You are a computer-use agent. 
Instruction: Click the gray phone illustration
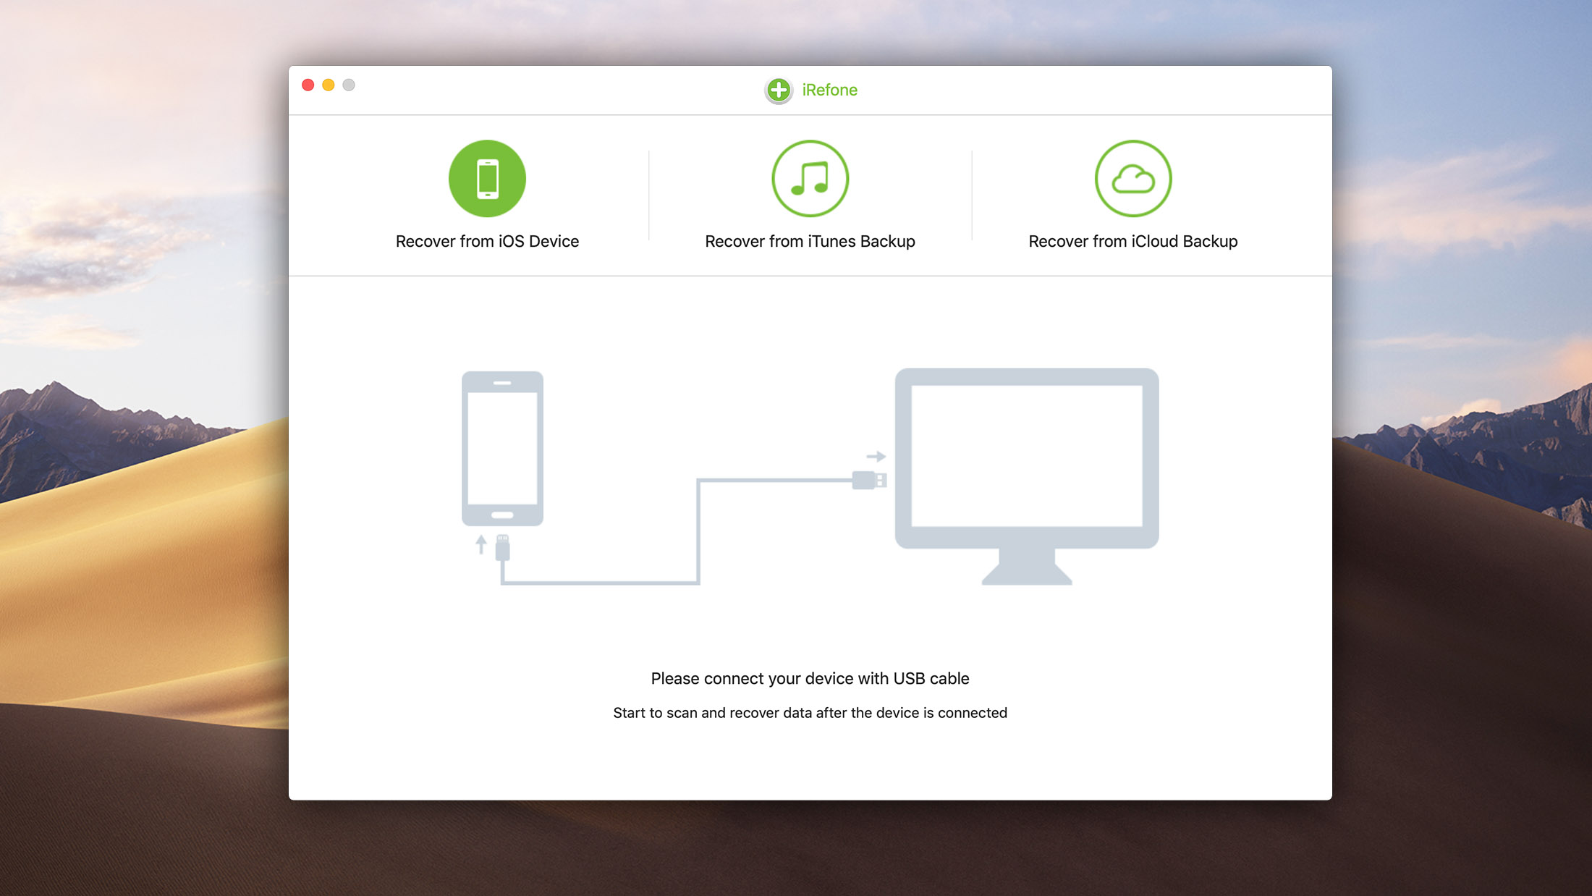point(502,448)
